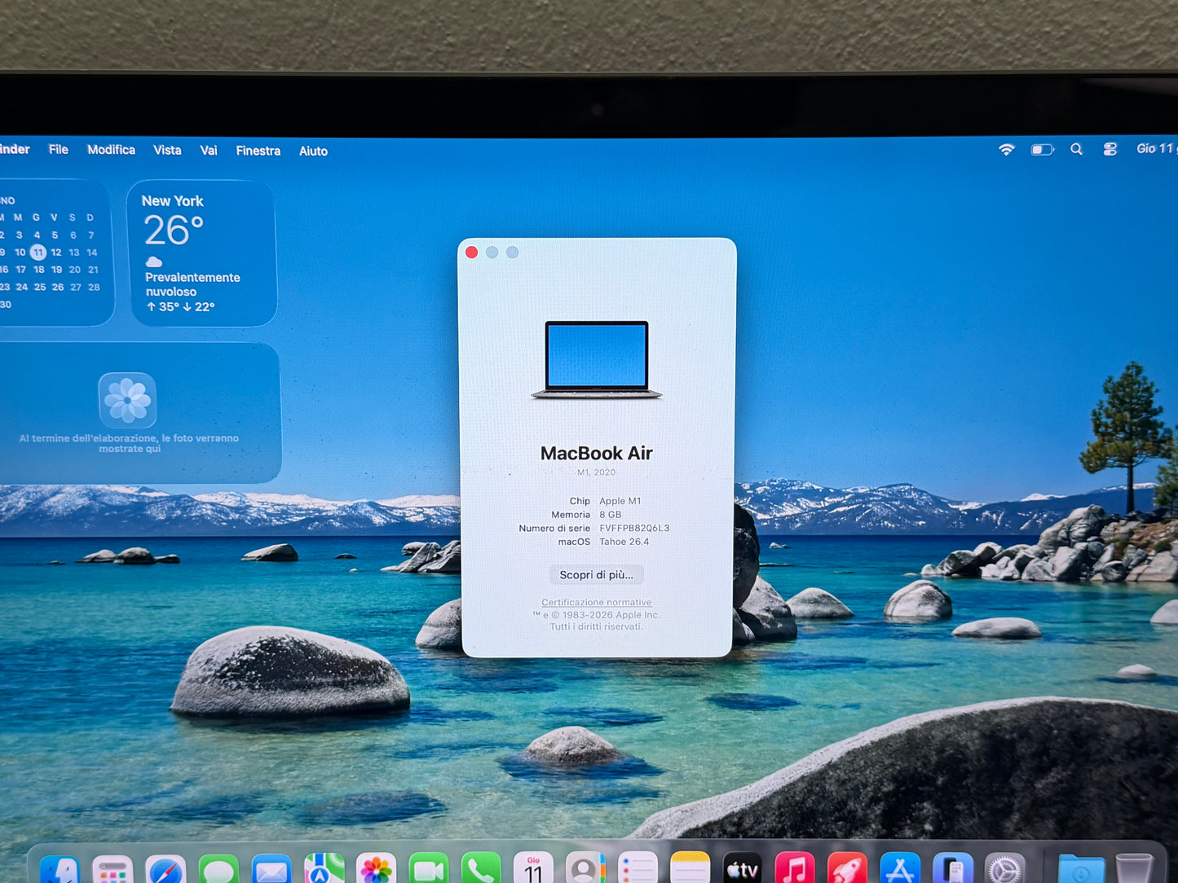Click serial number FVFFPB82Q6L3
The width and height of the screenshot is (1178, 883).
(634, 528)
